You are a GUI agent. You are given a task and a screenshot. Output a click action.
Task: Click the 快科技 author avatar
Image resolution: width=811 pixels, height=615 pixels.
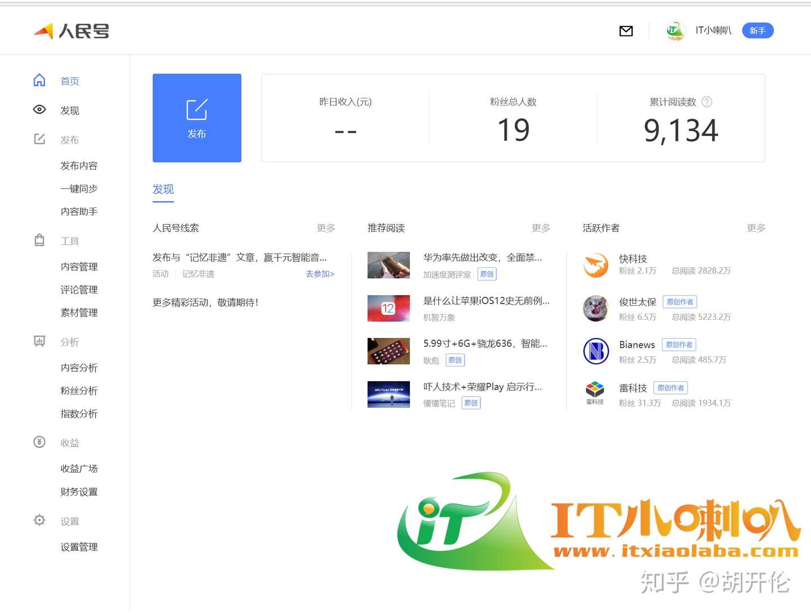[x=596, y=265]
